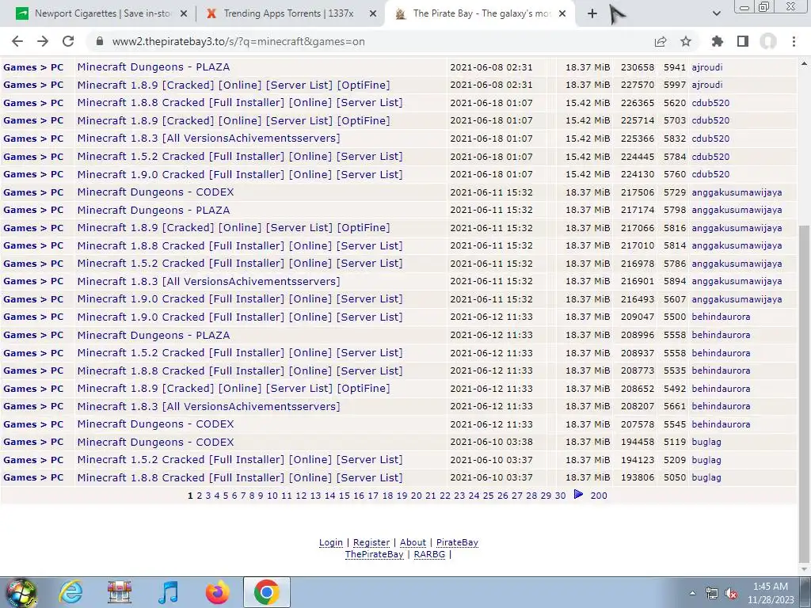
Task: Click the page vertical scrollbar thumb
Action: pyautogui.click(x=804, y=393)
